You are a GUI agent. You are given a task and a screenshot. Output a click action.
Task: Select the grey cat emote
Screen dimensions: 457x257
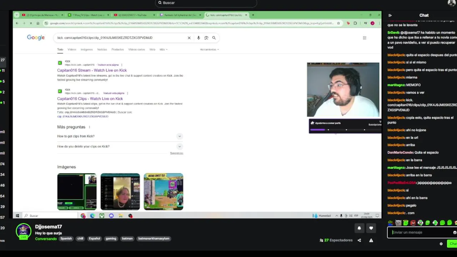click(x=398, y=223)
